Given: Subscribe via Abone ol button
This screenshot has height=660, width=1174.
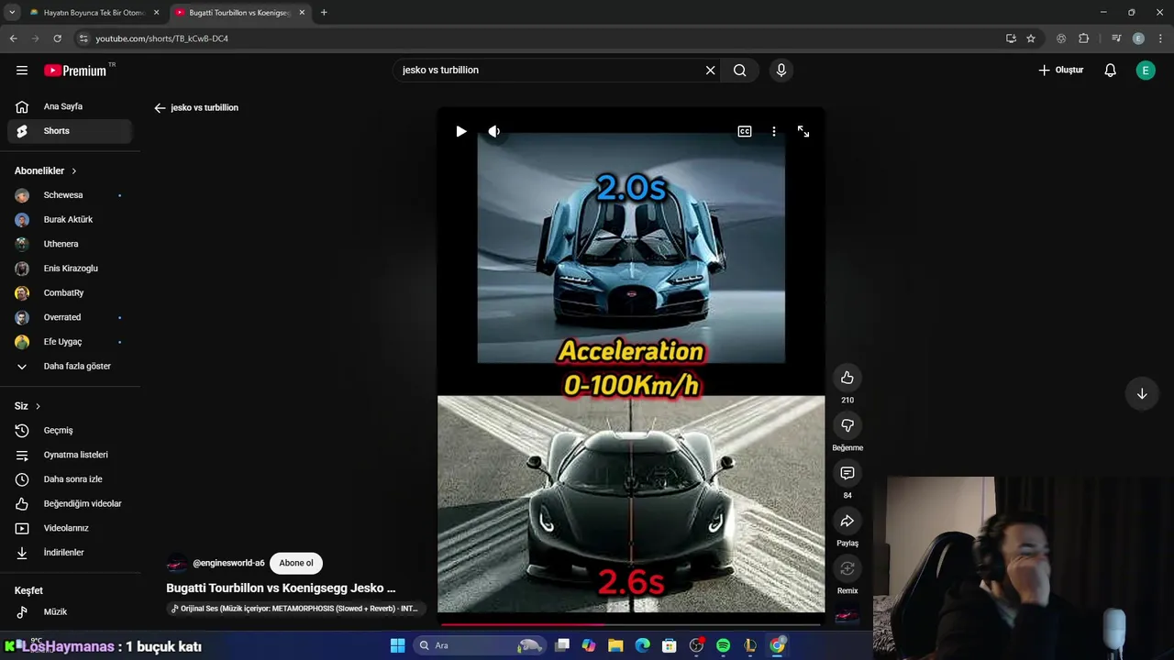Looking at the screenshot, I should (296, 563).
